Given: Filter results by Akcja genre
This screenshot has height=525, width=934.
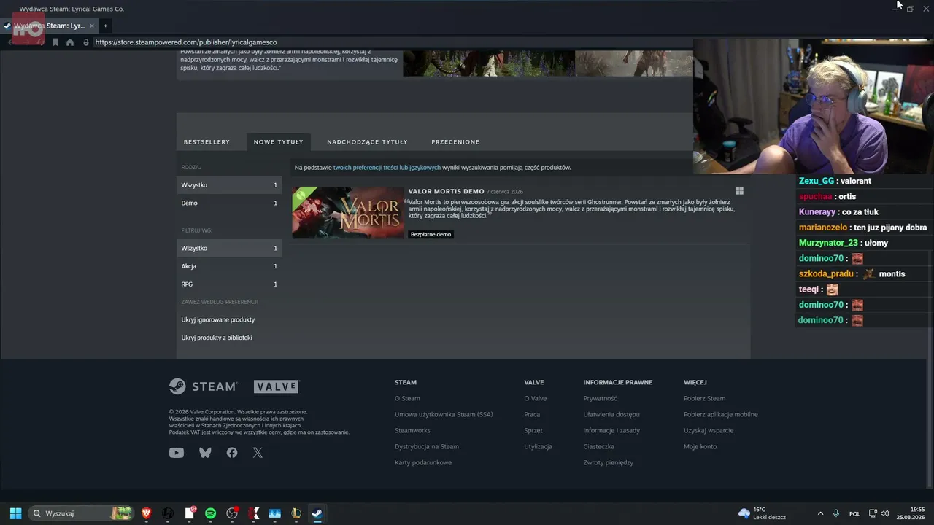Looking at the screenshot, I should pos(229,266).
